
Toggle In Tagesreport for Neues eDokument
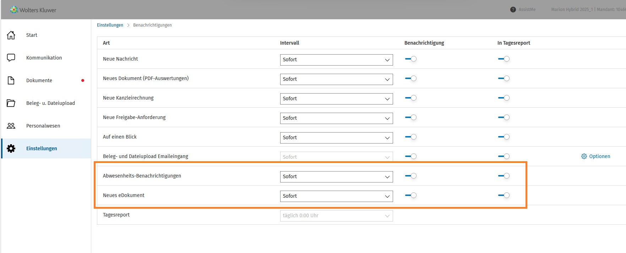[504, 195]
